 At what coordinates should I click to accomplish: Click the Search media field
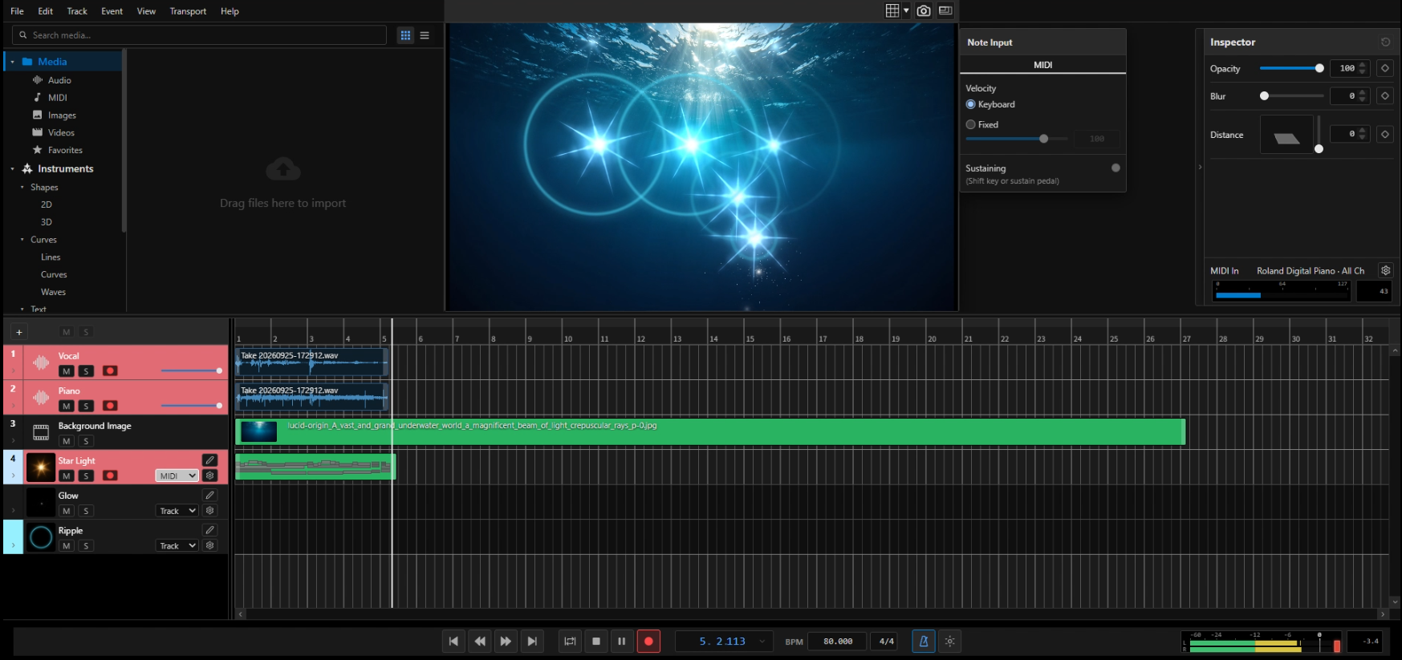pyautogui.click(x=199, y=35)
